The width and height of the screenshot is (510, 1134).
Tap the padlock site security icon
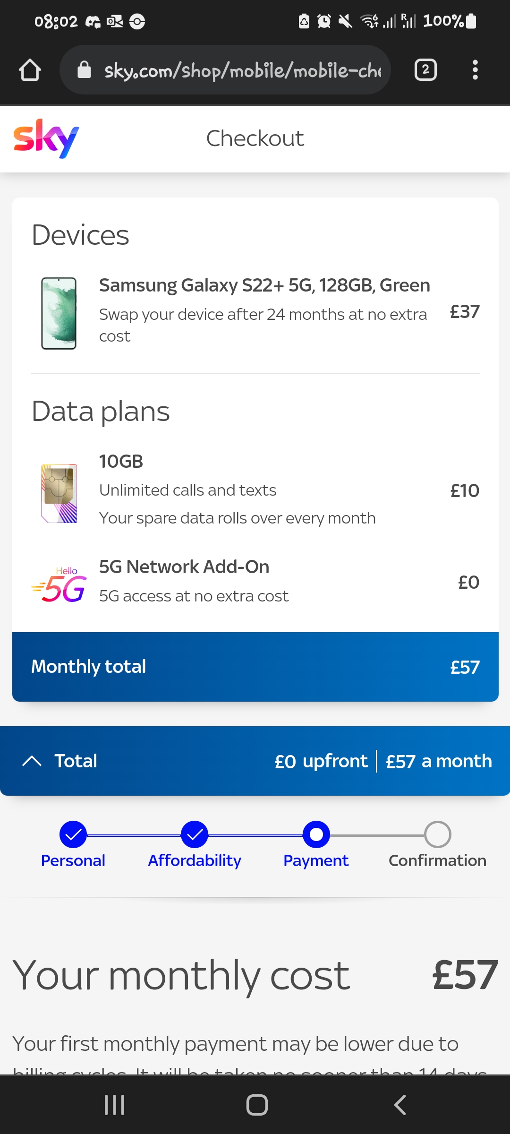pos(84,70)
